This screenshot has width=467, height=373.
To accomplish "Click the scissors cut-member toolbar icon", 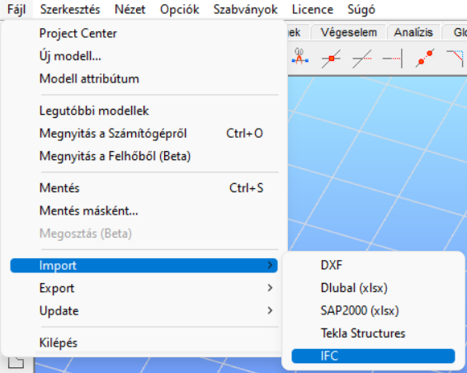I will (x=300, y=57).
